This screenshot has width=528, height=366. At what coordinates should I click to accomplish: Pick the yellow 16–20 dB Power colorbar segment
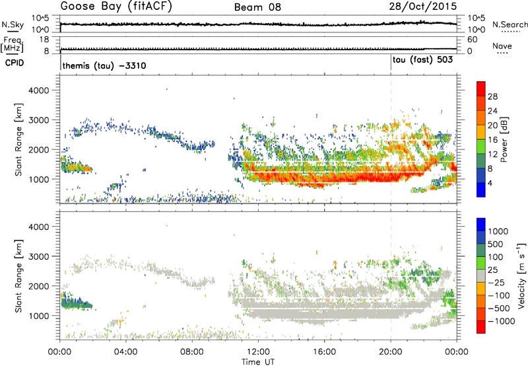[481, 132]
